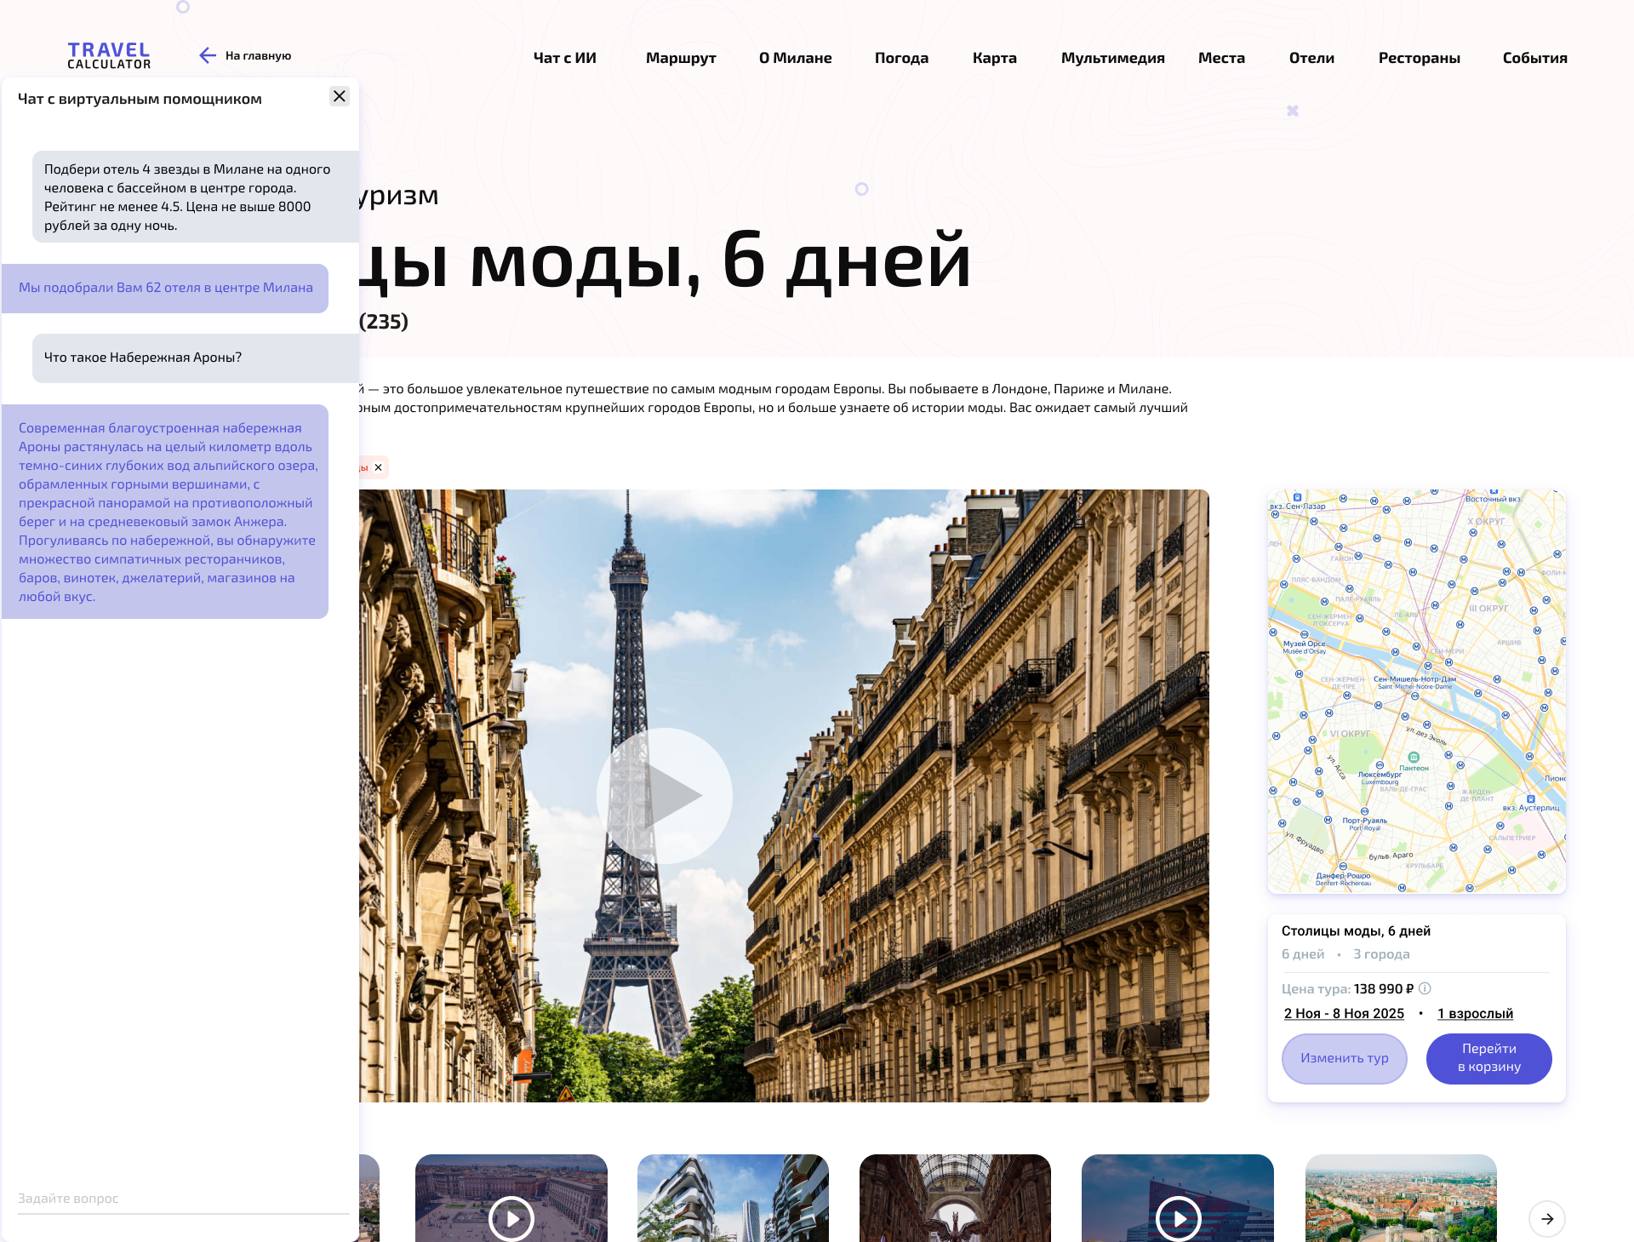Open the Чат с ИИ menu item

click(x=564, y=58)
